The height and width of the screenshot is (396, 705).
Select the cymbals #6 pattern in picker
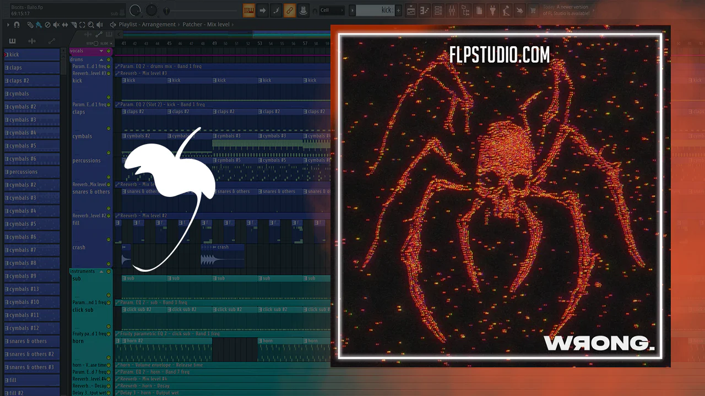tap(31, 159)
